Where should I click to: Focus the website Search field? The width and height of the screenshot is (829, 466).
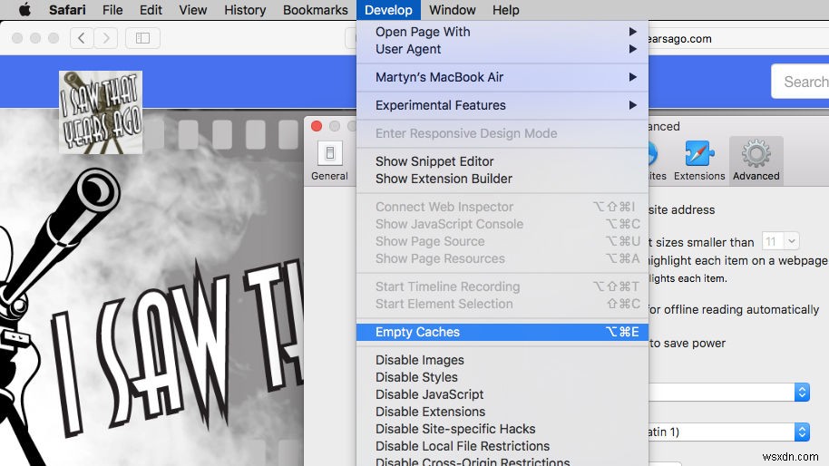801,82
